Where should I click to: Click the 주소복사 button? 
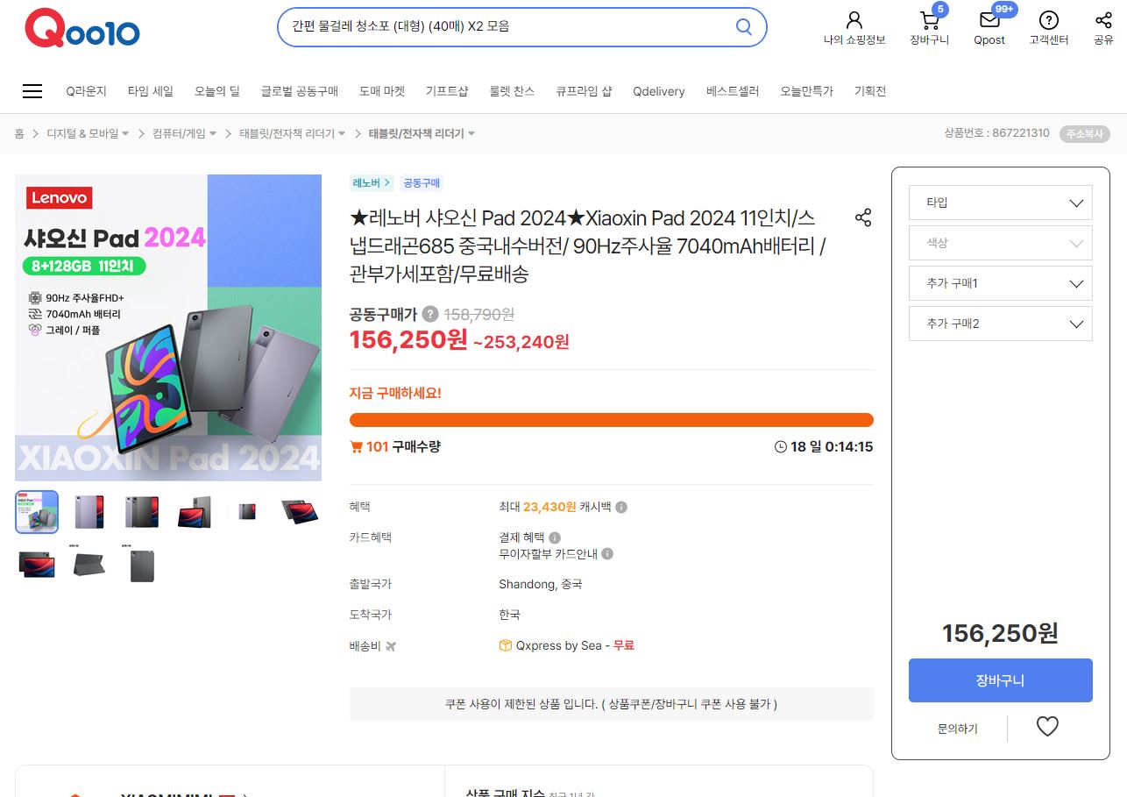click(x=1085, y=134)
